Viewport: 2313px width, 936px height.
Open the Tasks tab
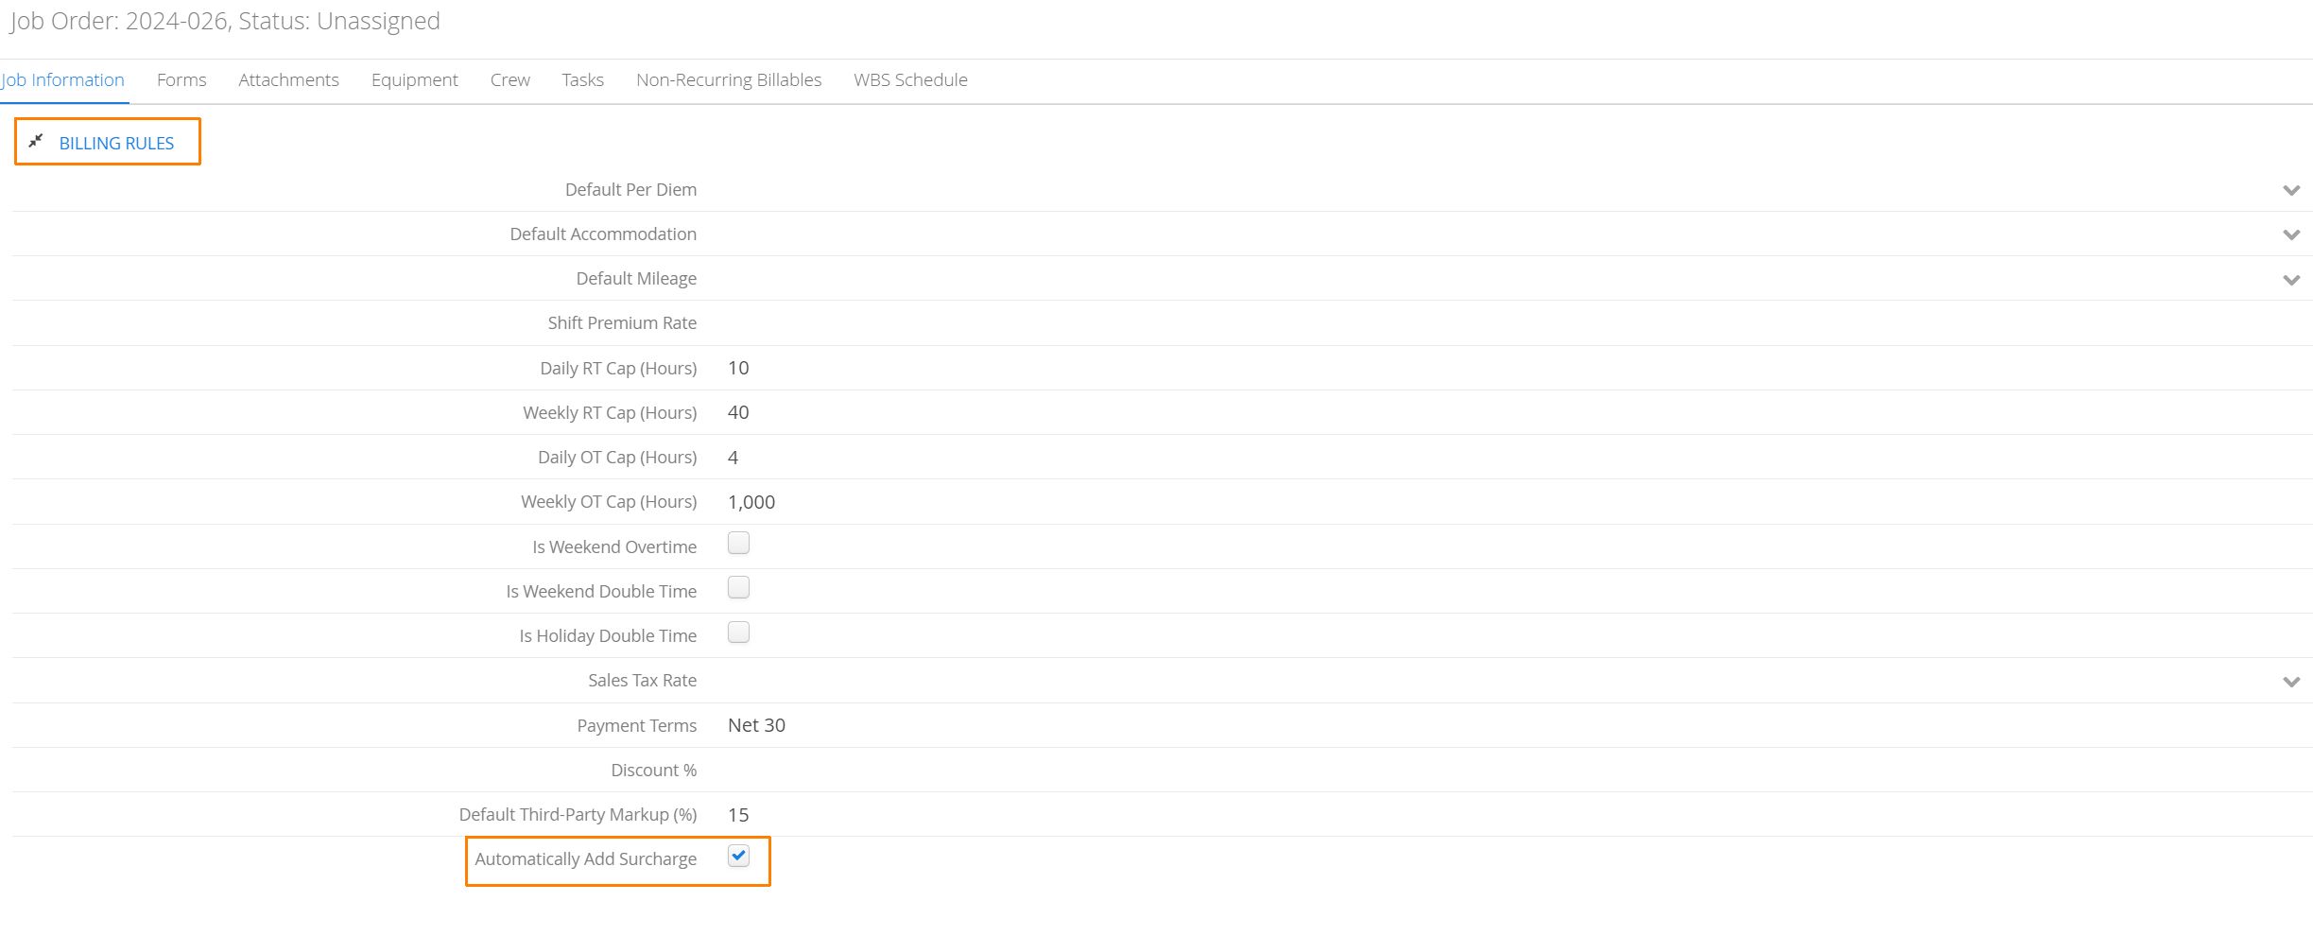tap(582, 80)
